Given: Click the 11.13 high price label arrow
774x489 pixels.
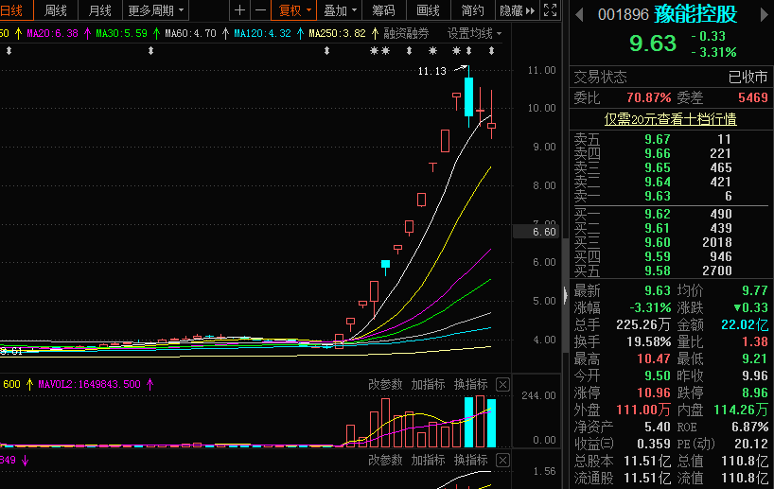Looking at the screenshot, I should click(461, 68).
